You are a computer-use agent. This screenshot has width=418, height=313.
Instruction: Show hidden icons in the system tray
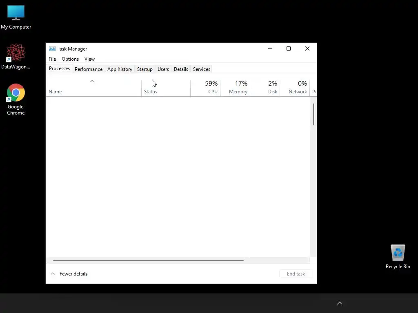tap(339, 303)
